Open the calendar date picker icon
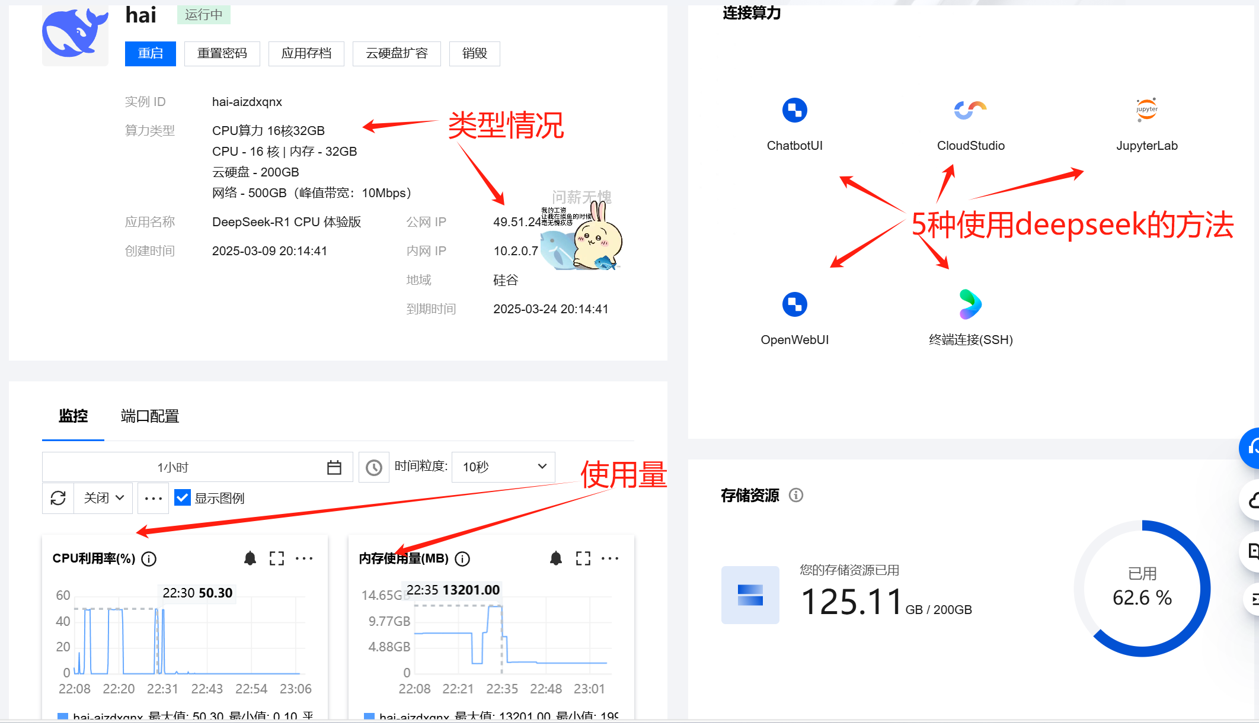This screenshot has height=723, width=1259. (x=334, y=468)
